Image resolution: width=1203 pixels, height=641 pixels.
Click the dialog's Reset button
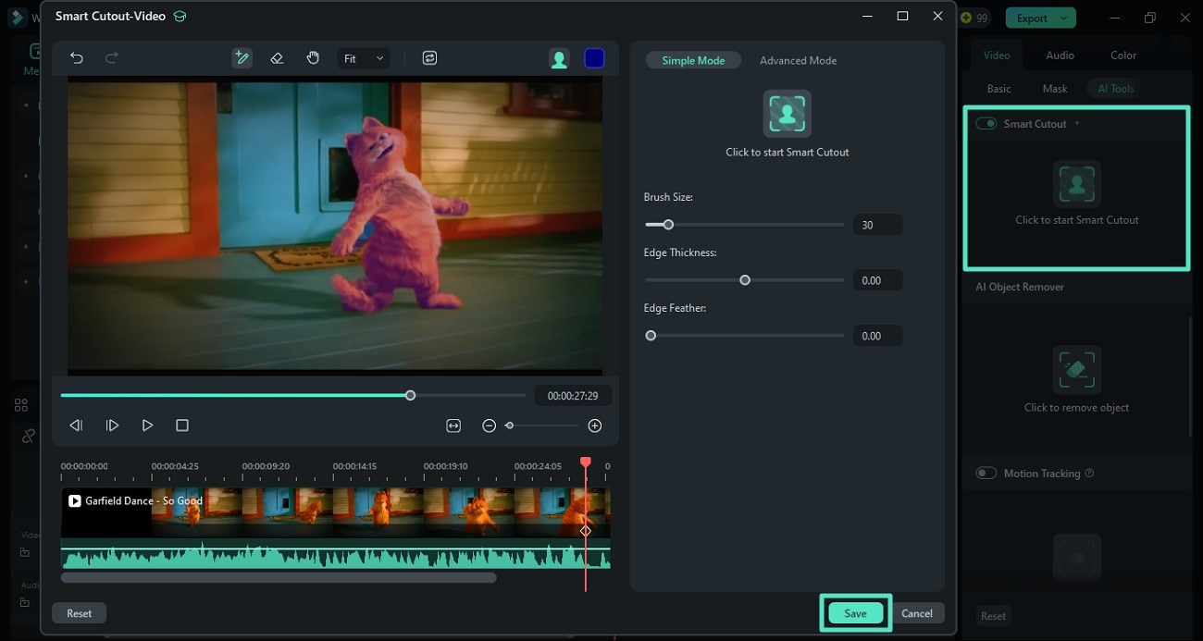click(80, 613)
